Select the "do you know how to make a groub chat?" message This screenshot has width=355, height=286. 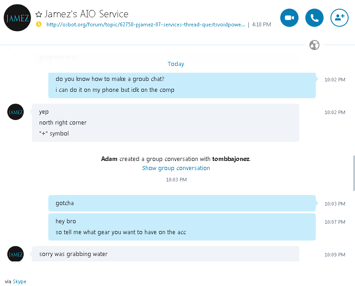click(x=110, y=79)
